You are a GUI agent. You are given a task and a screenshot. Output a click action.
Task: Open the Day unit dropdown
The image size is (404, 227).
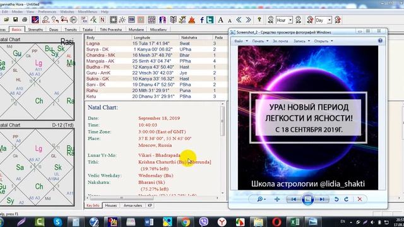[330, 20]
